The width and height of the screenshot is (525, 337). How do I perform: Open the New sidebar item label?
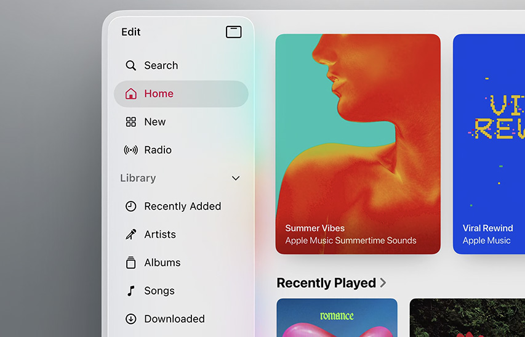154,122
